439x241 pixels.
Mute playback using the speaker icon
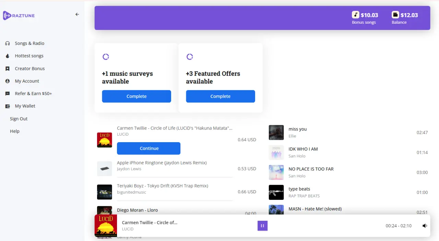[425, 226]
